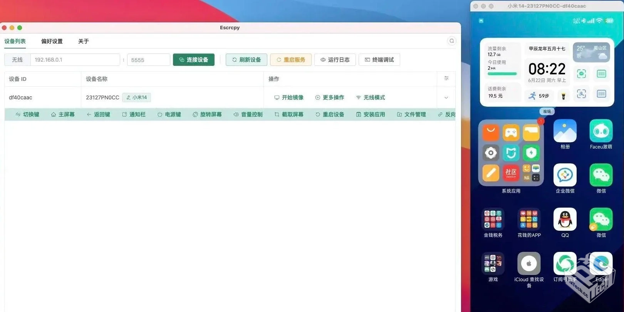Open the 59步 step counter widget
The width and height of the screenshot is (624, 312).
(x=539, y=96)
